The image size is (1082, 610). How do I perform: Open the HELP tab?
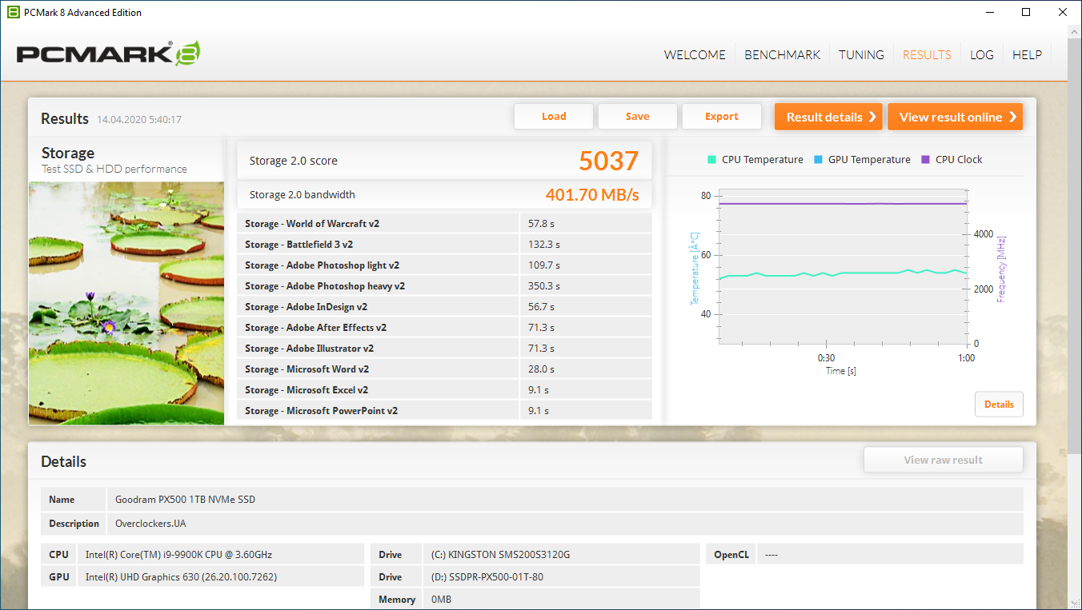coord(1027,55)
